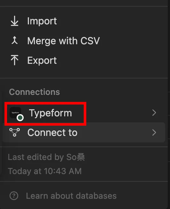The height and width of the screenshot is (209, 170).
Task: Click the Import down-arrow icon
Action: click(x=14, y=21)
